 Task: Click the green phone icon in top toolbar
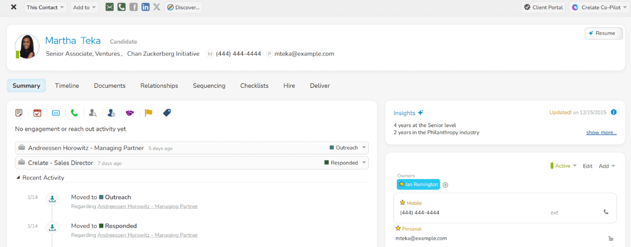[121, 7]
